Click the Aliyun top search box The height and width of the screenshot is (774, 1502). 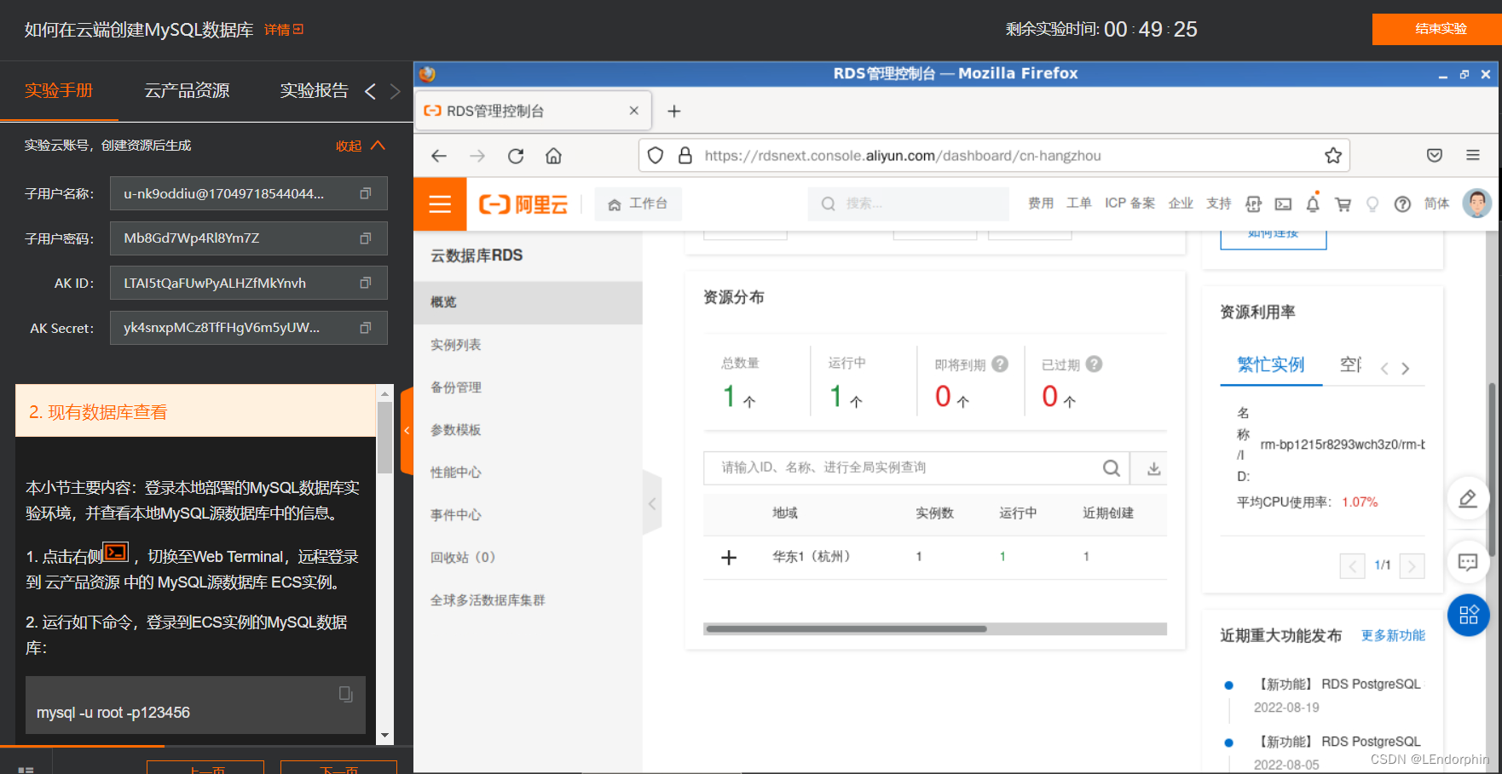click(908, 204)
